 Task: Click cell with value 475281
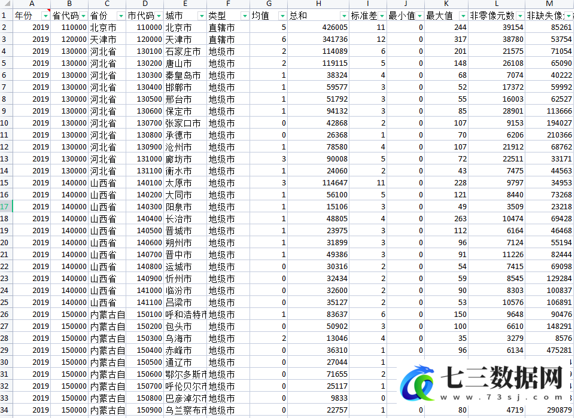pyautogui.click(x=549, y=350)
